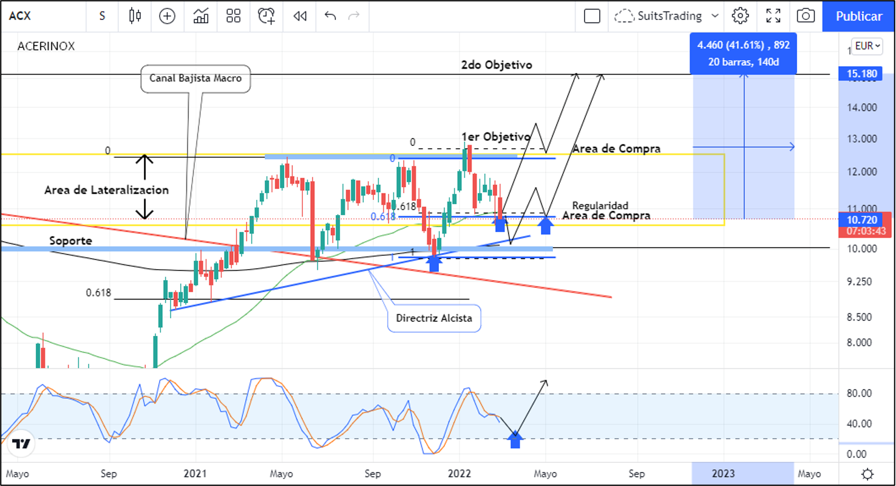Open the indicators chart icon
Screen dimensions: 896x486
tap(201, 16)
